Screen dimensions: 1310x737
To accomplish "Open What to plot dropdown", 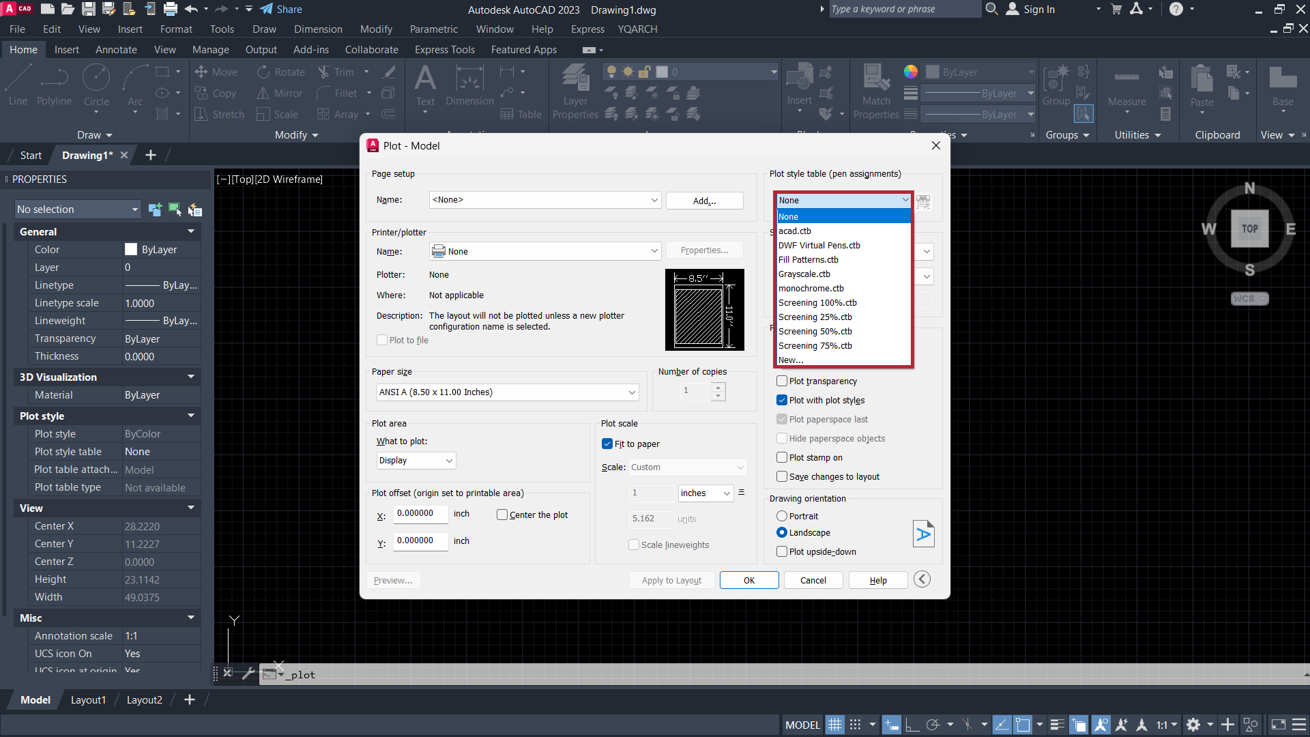I will [x=416, y=461].
